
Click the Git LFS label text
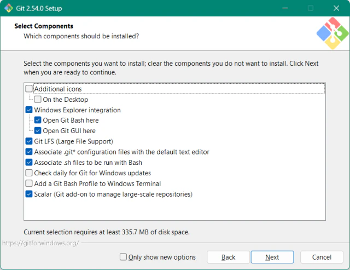[73, 141]
